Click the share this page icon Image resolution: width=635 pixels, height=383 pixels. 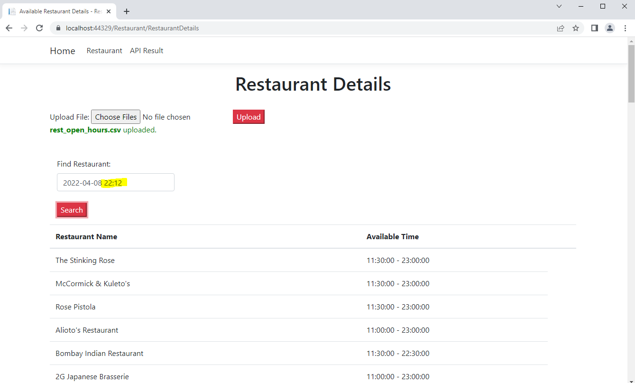[x=561, y=28]
